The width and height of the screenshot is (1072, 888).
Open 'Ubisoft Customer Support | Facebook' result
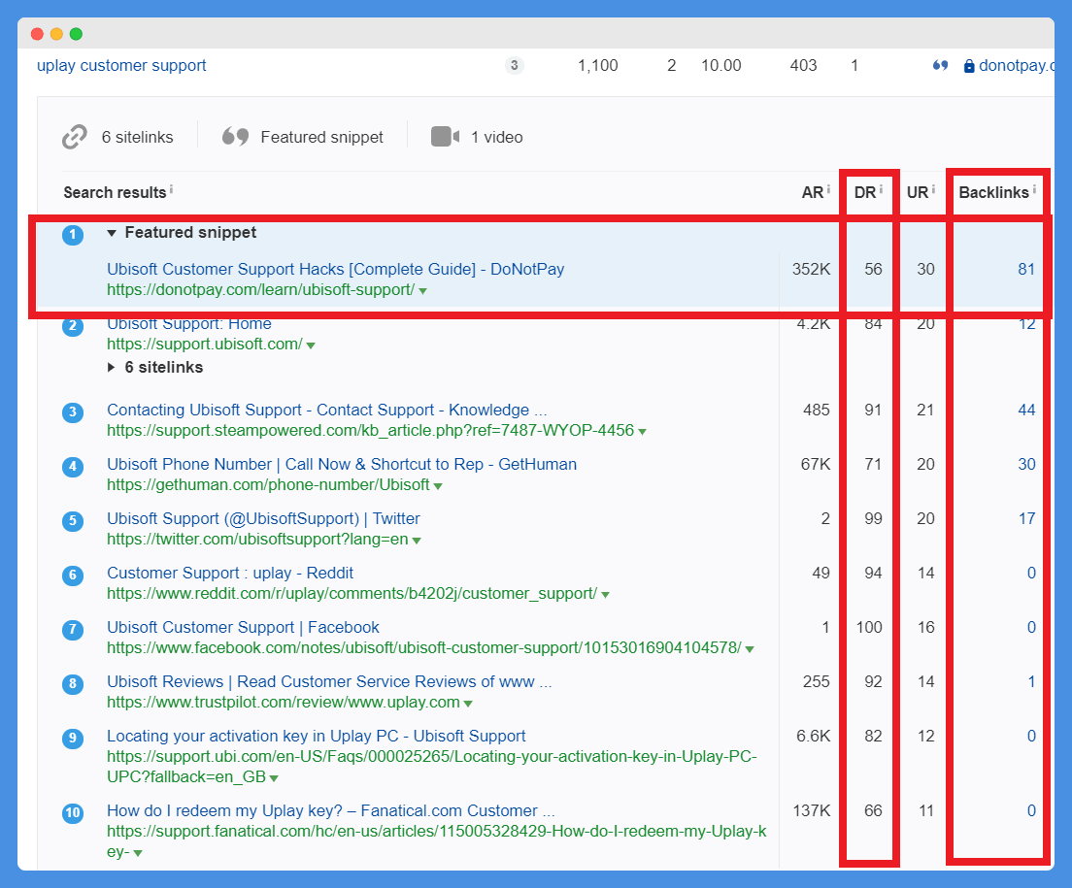[243, 627]
